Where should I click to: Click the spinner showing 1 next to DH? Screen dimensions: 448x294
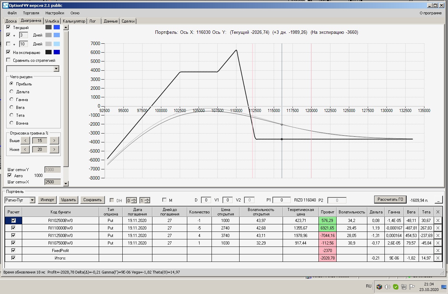click(x=145, y=200)
